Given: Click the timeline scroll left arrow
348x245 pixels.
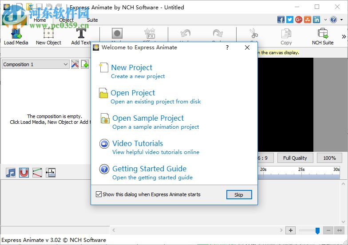Looking at the screenshot, I should [114, 230].
